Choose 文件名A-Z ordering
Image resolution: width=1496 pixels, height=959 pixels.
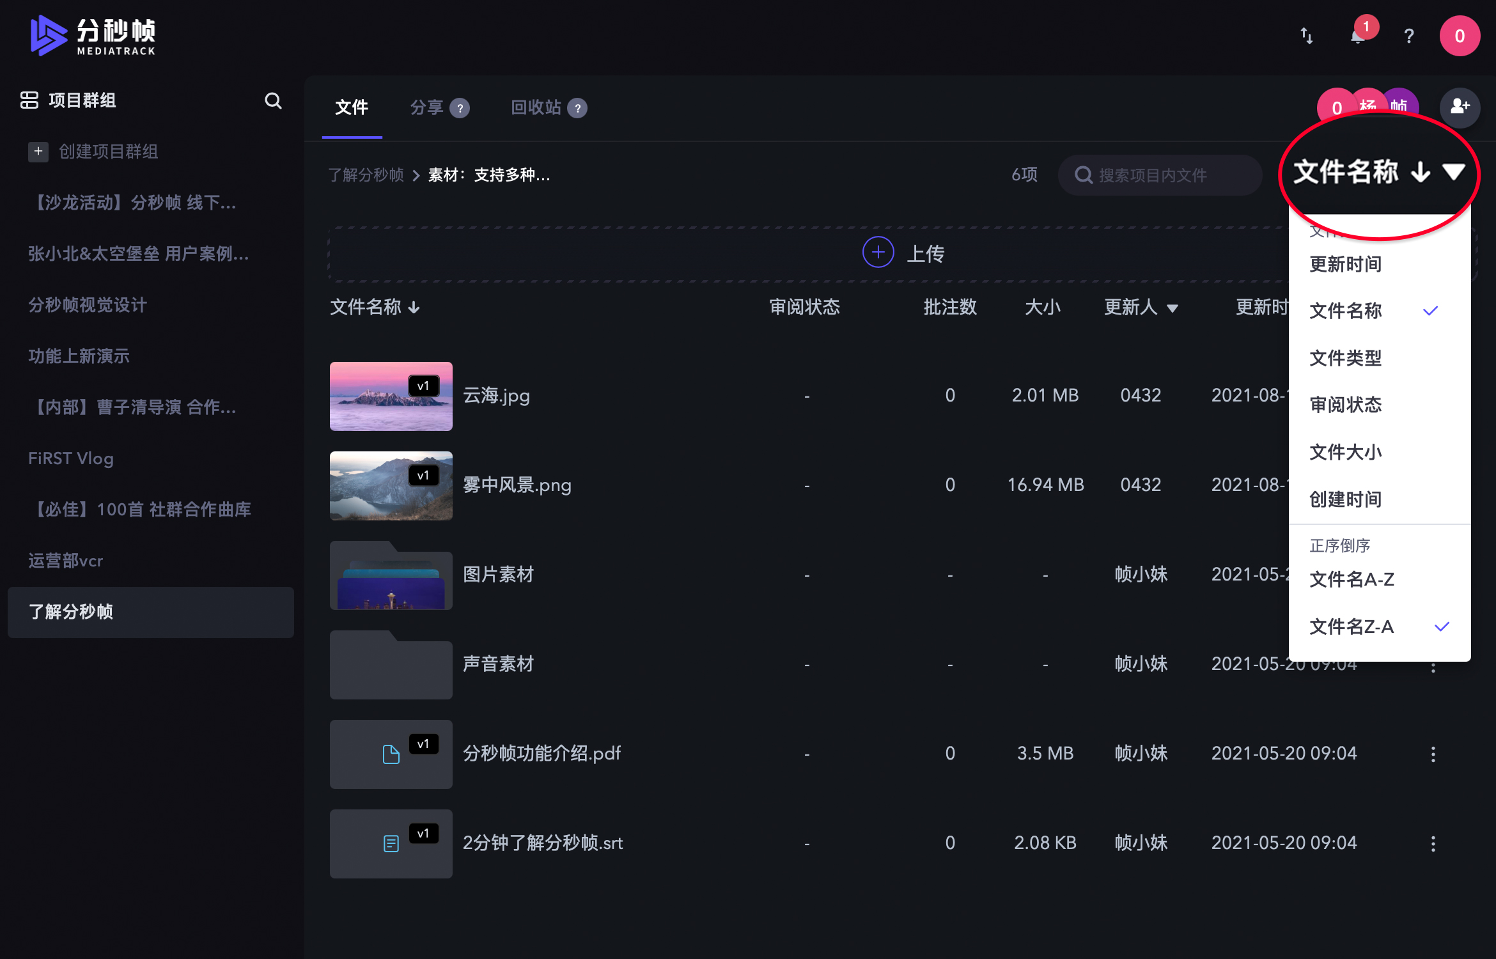point(1352,579)
